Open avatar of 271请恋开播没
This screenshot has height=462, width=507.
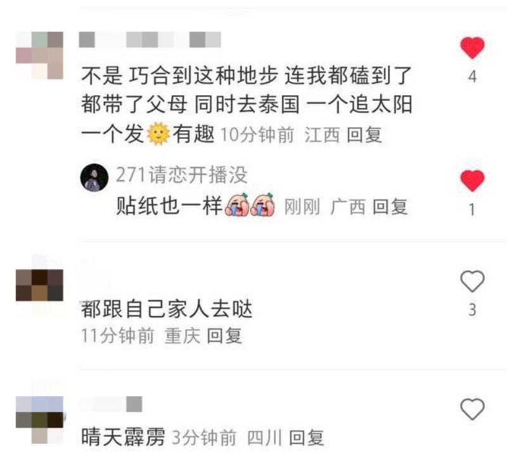coord(94,178)
